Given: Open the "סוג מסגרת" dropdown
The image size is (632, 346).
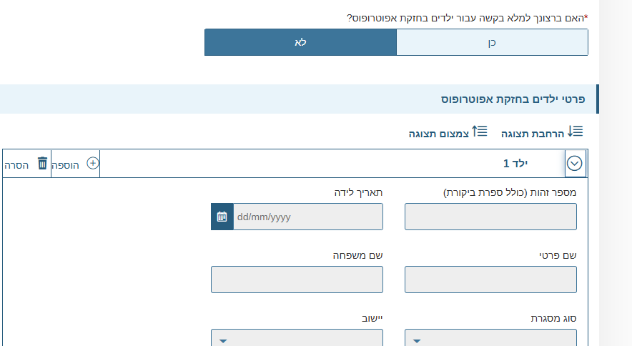Looking at the screenshot, I should [x=490, y=339].
